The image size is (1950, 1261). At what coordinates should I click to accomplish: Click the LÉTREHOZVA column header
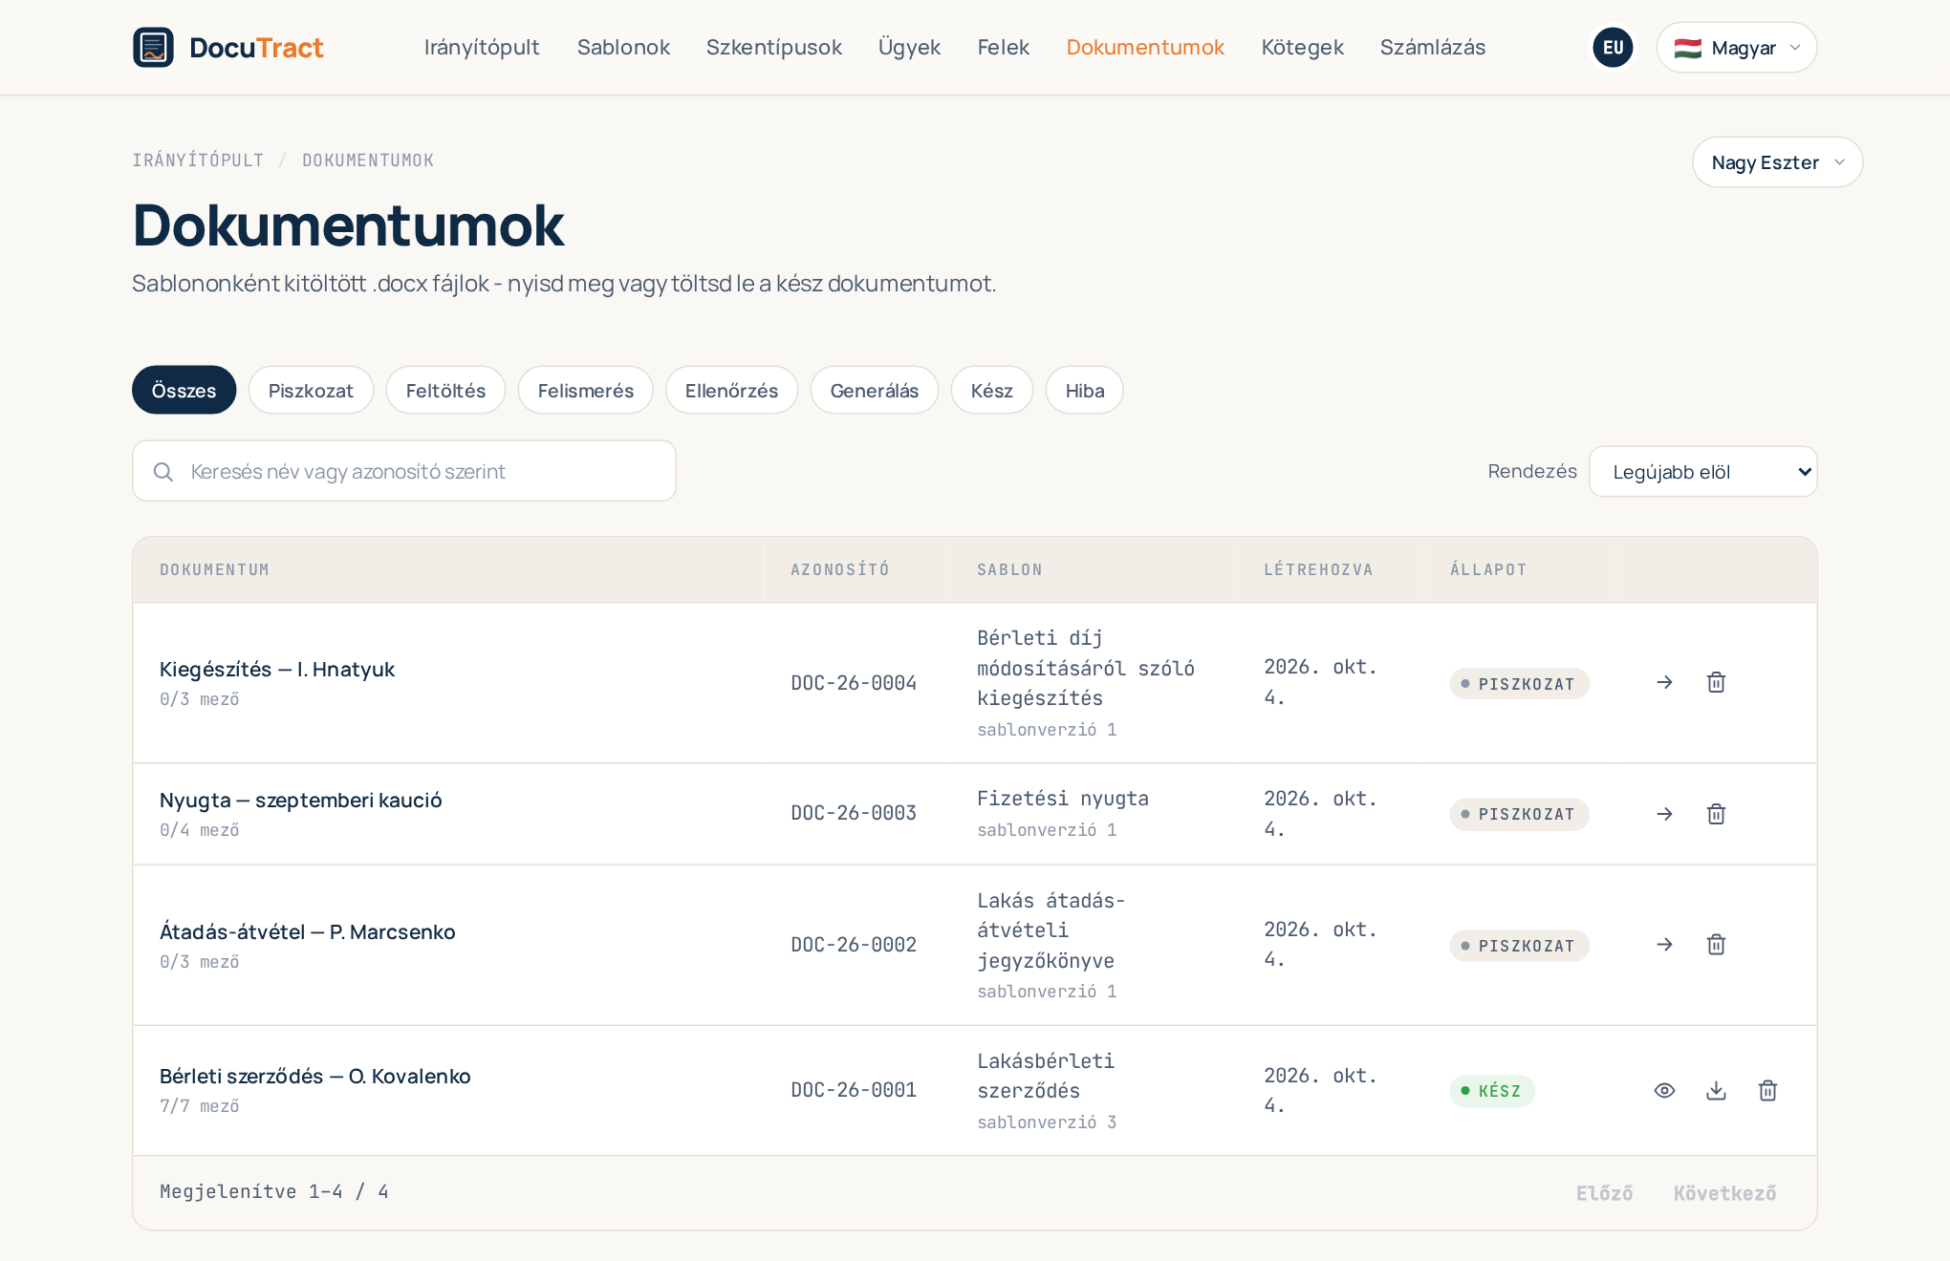coord(1318,569)
